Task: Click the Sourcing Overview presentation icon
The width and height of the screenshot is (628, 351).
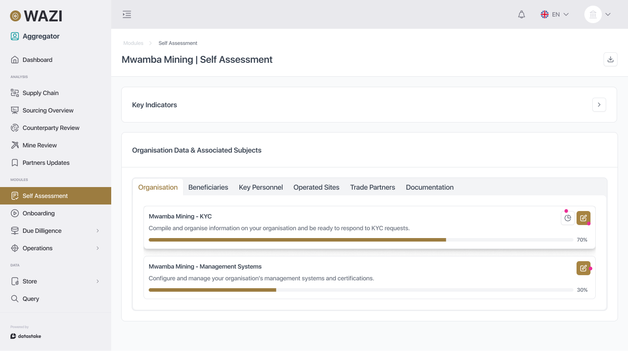Action: point(15,110)
